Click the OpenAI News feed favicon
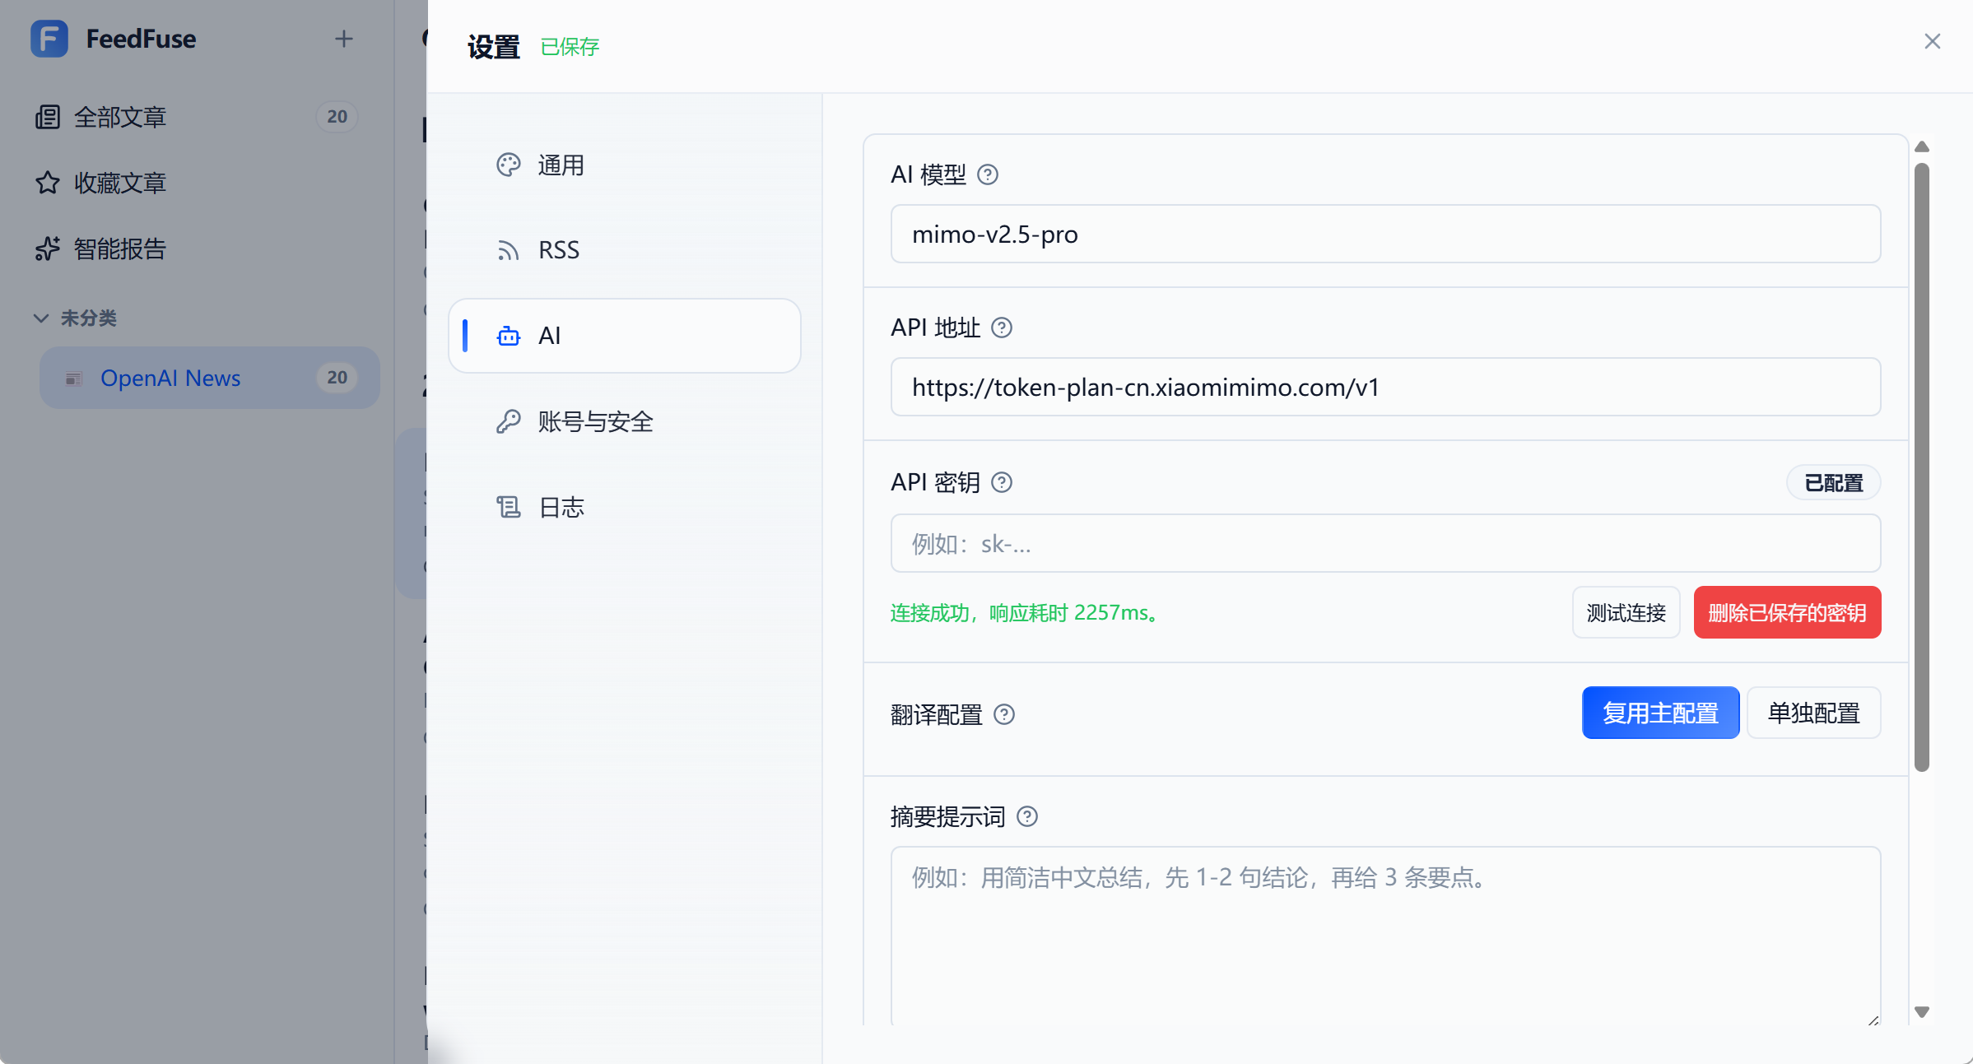1973x1064 pixels. pyautogui.click(x=74, y=379)
